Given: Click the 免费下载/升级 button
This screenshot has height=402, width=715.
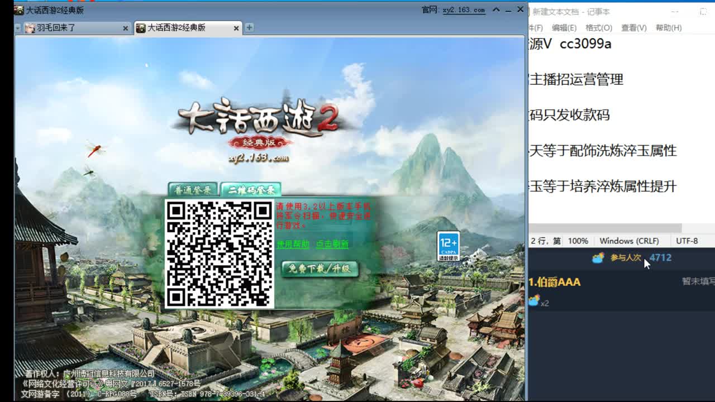Looking at the screenshot, I should tap(320, 269).
